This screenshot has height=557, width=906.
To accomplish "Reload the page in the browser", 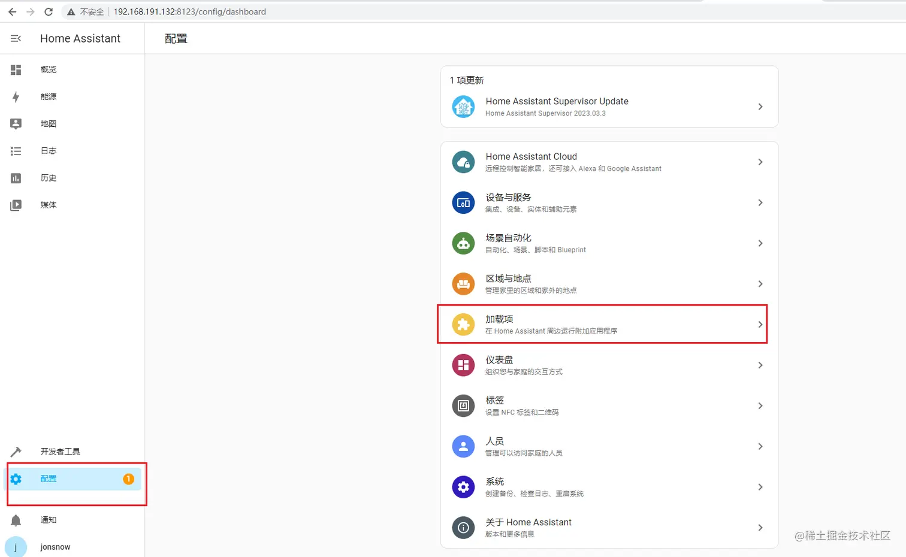I will 49,11.
